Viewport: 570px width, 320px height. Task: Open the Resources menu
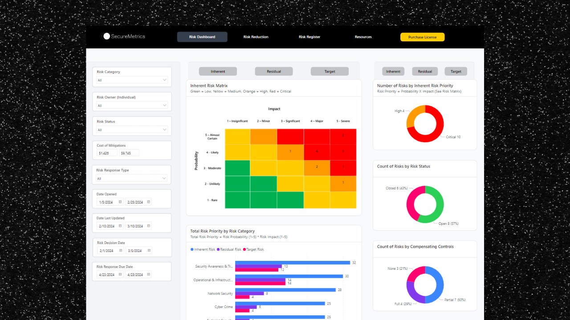(363, 37)
